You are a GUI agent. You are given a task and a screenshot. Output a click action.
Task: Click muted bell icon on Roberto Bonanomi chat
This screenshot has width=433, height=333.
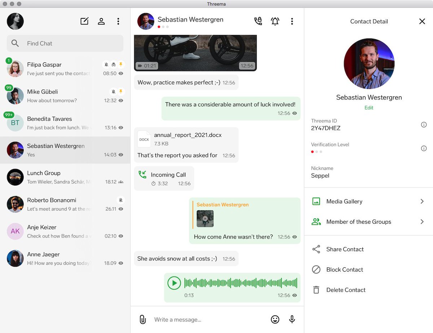click(x=121, y=200)
